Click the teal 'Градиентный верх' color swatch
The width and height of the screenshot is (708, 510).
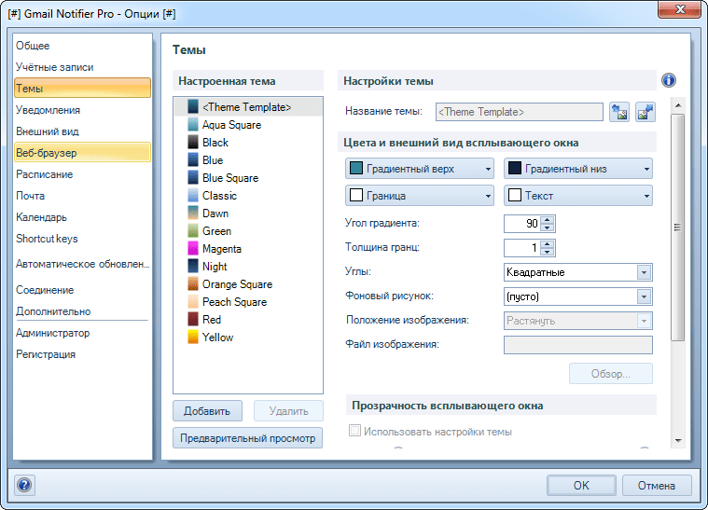[356, 169]
